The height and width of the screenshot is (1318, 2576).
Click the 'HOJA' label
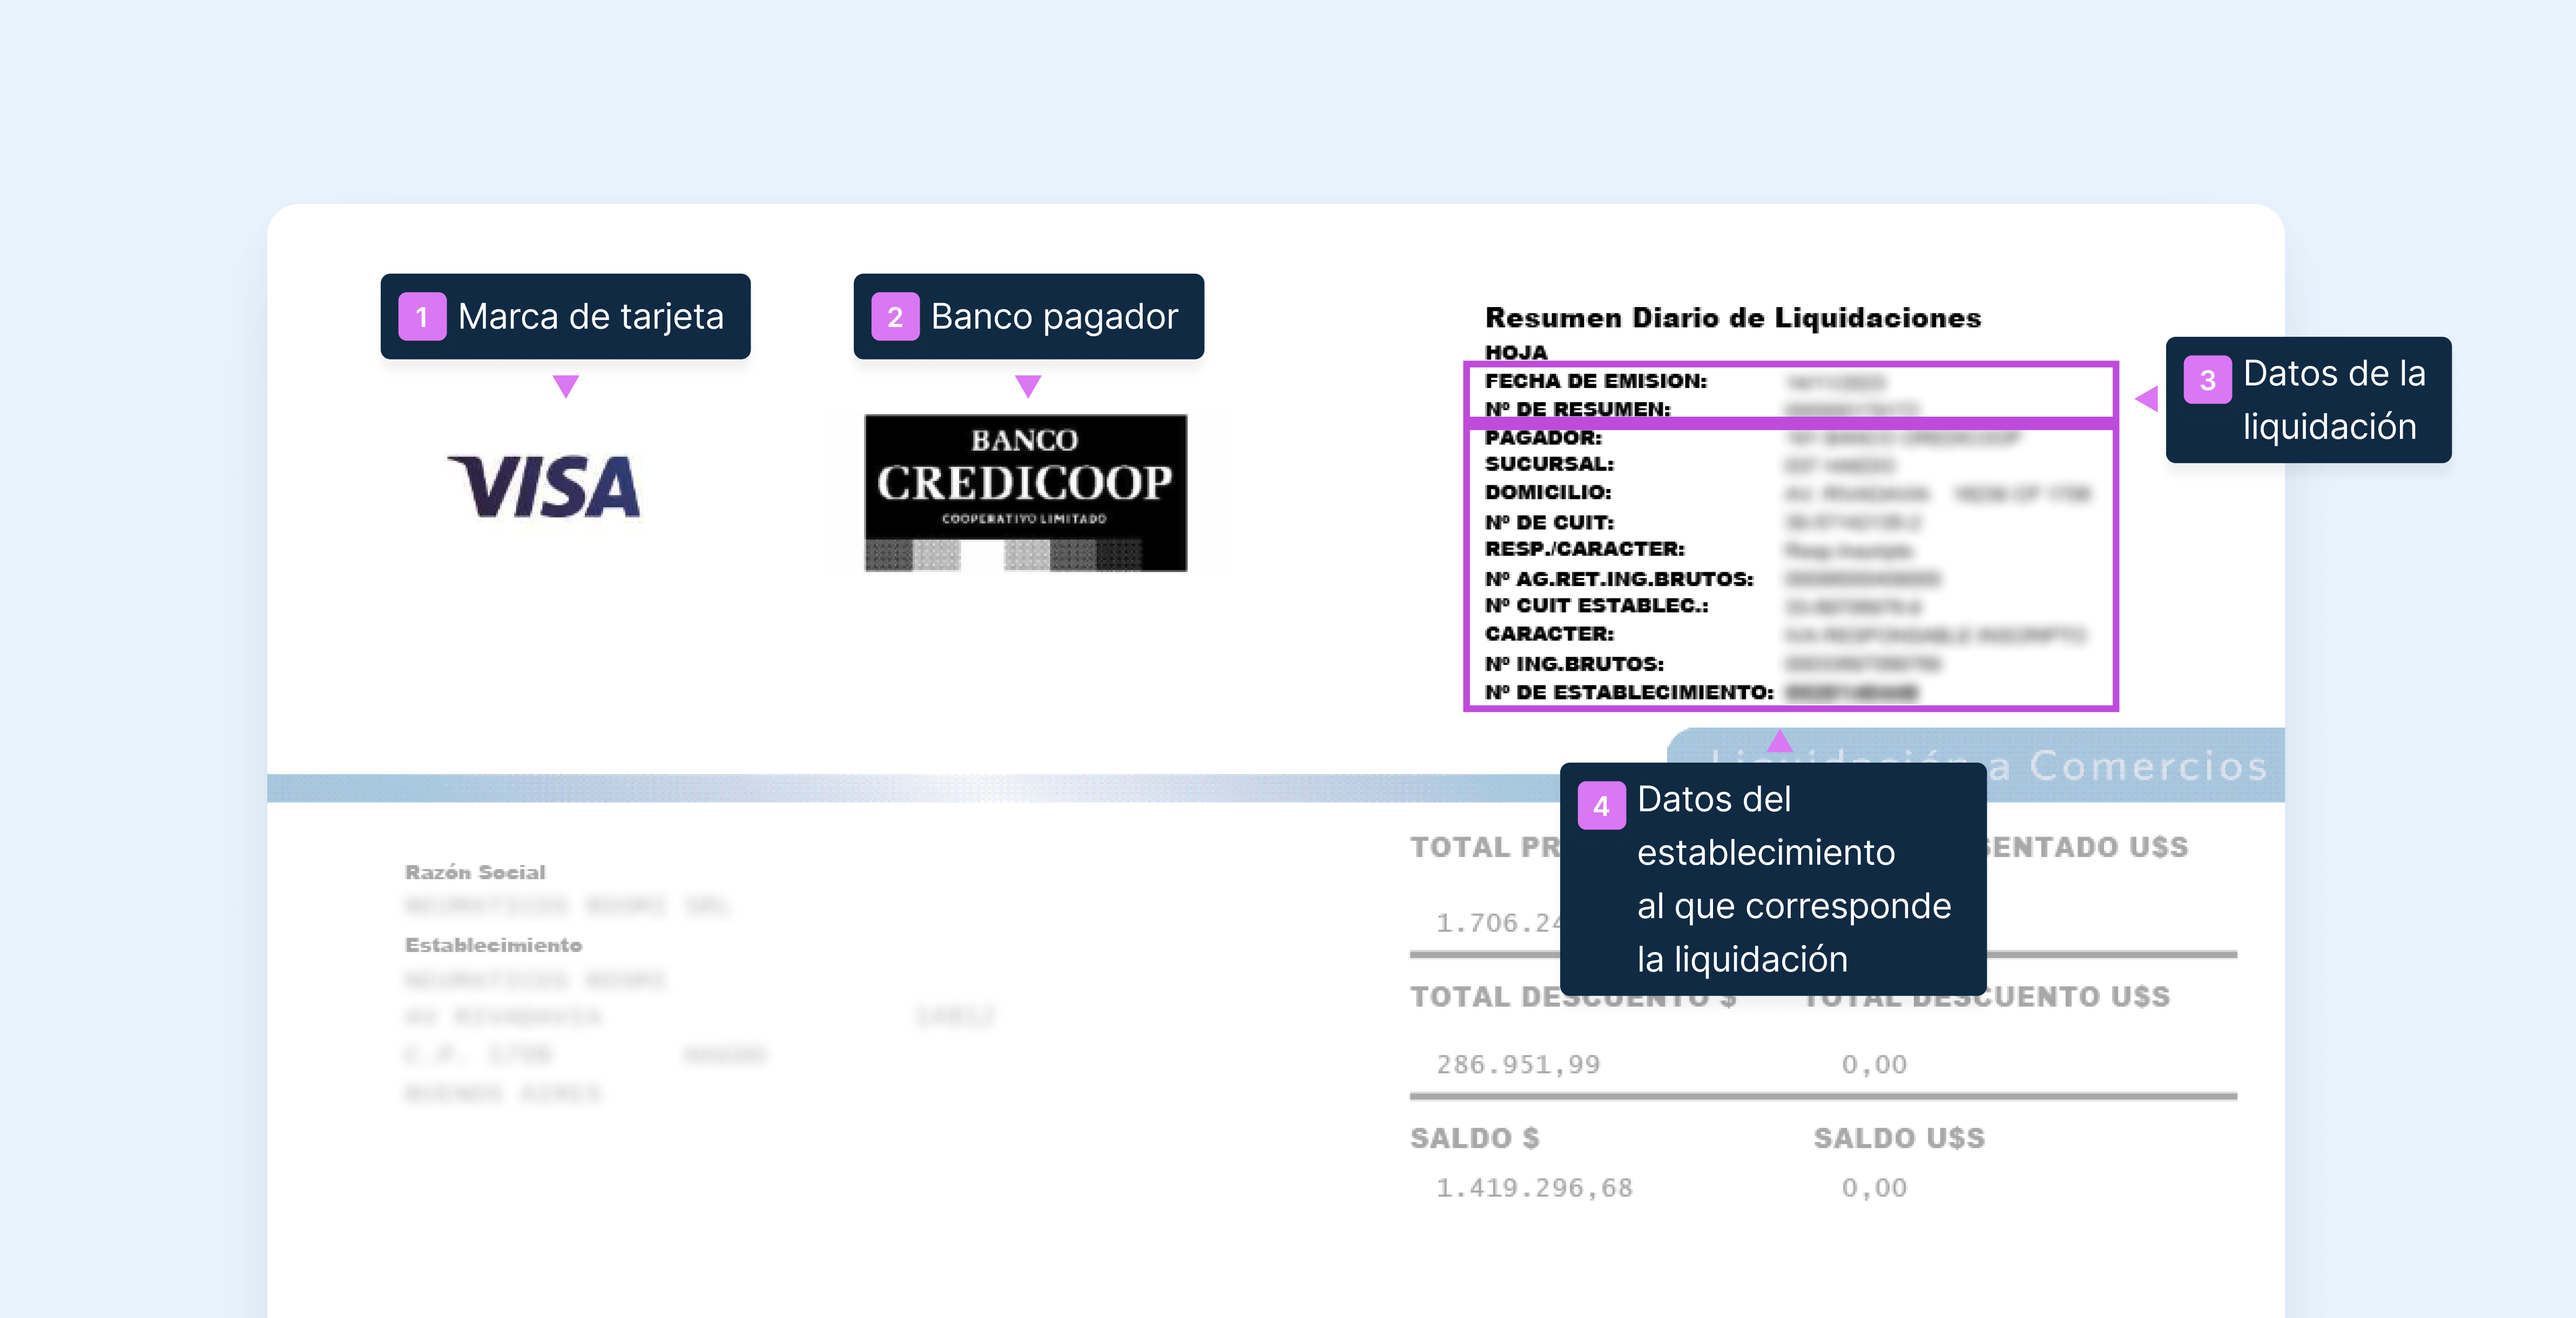coord(1516,353)
